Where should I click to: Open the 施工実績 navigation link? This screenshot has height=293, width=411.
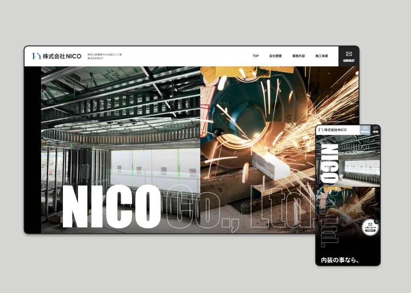click(321, 56)
